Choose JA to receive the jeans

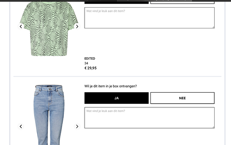(117, 98)
